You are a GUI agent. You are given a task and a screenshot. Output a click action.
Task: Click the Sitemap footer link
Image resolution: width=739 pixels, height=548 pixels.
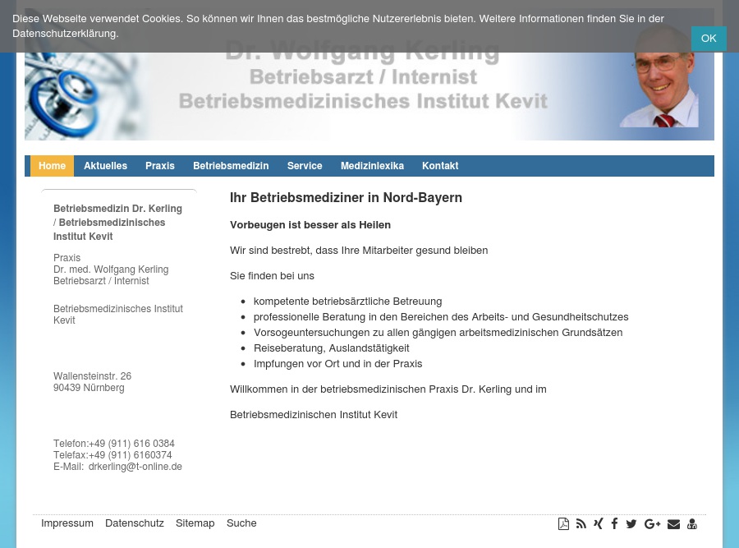tap(195, 523)
